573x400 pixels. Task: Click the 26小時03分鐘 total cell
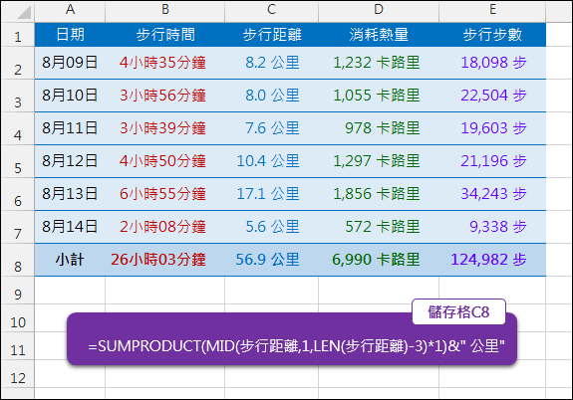pos(165,260)
